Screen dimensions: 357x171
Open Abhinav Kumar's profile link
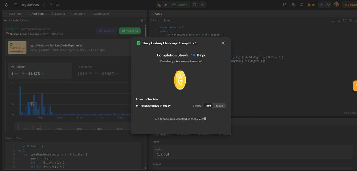click(18, 34)
